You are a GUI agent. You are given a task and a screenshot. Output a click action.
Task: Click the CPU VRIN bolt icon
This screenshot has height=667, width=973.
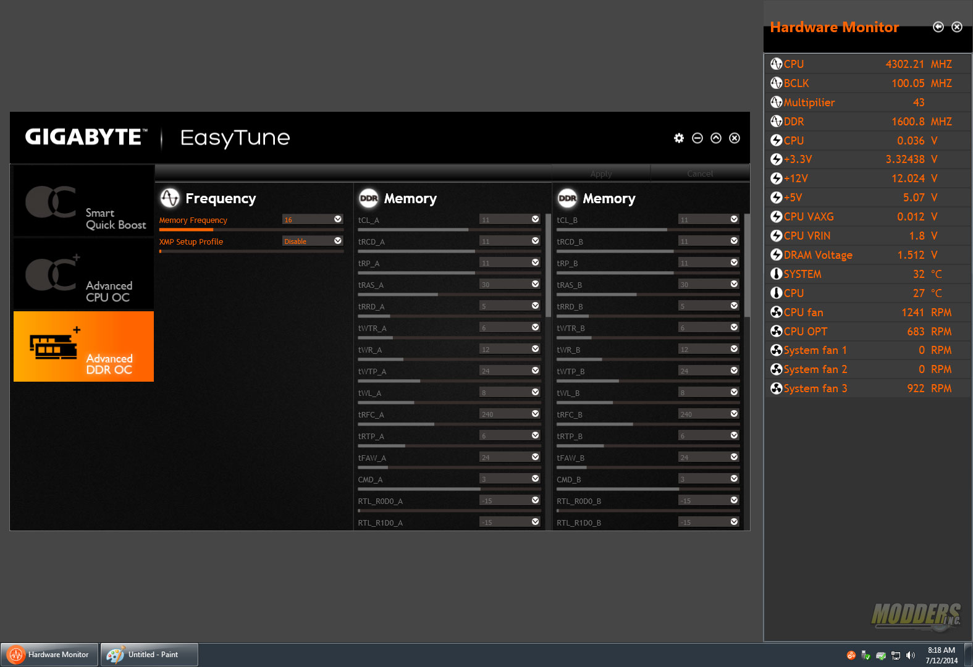click(777, 236)
